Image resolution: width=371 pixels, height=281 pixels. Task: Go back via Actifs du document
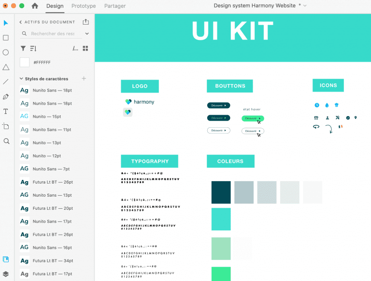21,22
